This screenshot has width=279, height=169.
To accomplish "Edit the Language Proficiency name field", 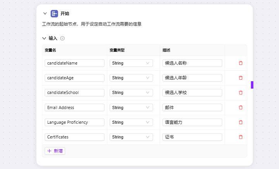I will tap(74, 122).
